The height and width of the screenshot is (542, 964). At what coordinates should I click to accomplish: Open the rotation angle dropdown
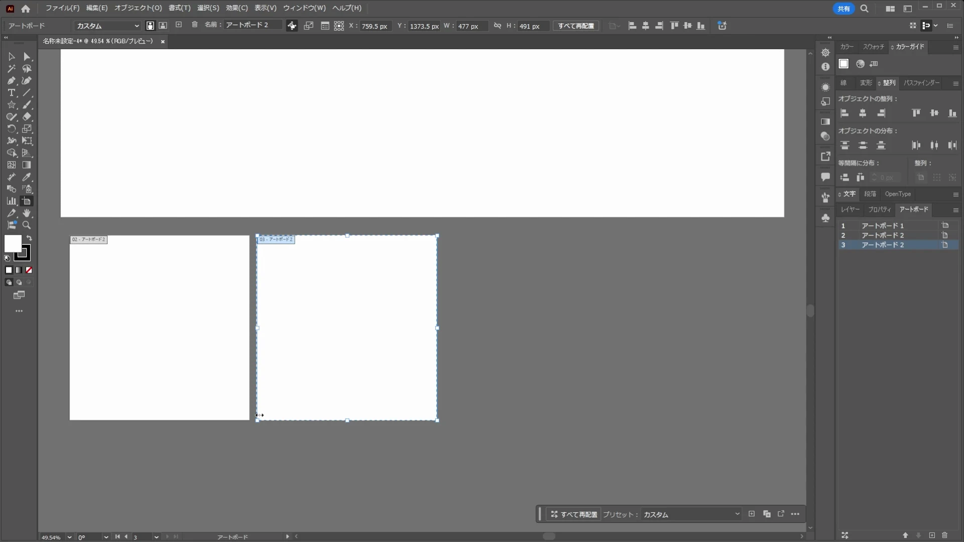pyautogui.click(x=106, y=537)
